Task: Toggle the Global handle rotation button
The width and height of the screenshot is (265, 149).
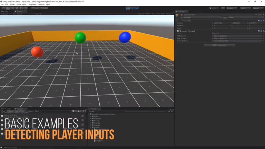Action: click(x=44, y=8)
